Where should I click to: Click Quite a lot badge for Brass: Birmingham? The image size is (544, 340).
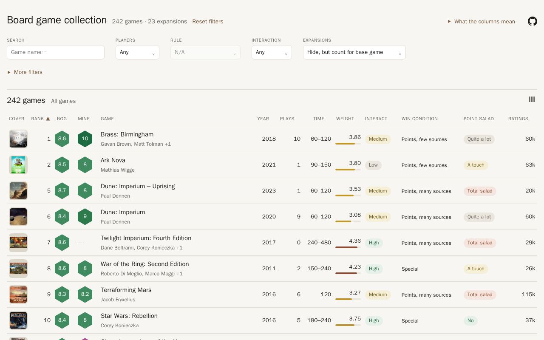[x=479, y=139]
